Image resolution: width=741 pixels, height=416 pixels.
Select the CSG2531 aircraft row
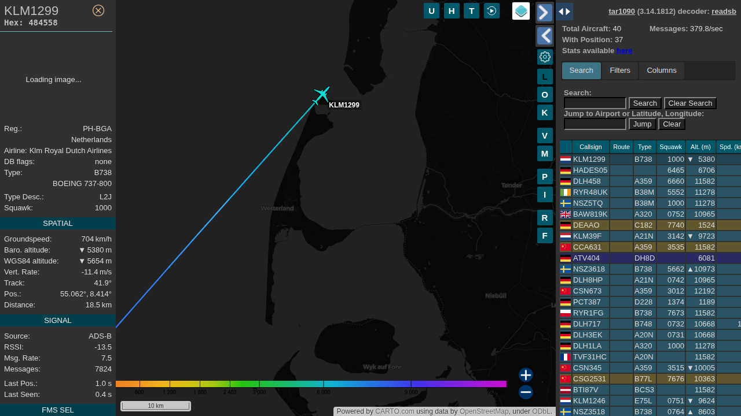click(650, 379)
